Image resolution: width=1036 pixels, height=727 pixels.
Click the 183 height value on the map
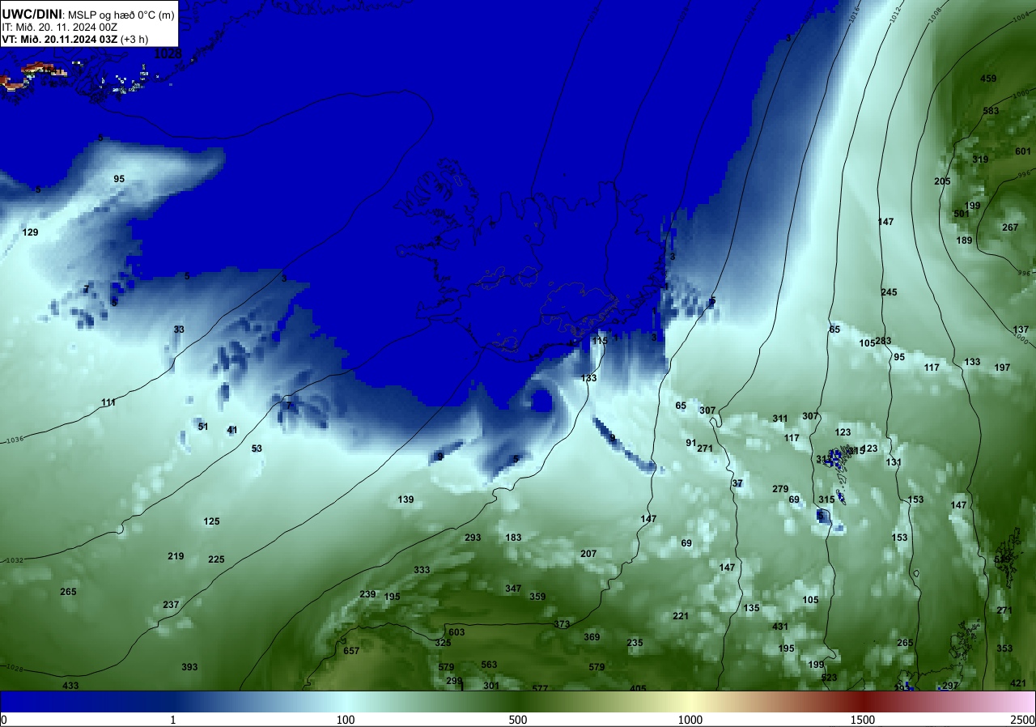tap(513, 538)
